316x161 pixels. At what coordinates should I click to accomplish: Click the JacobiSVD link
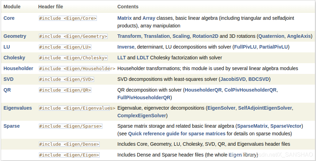[x=233, y=79]
